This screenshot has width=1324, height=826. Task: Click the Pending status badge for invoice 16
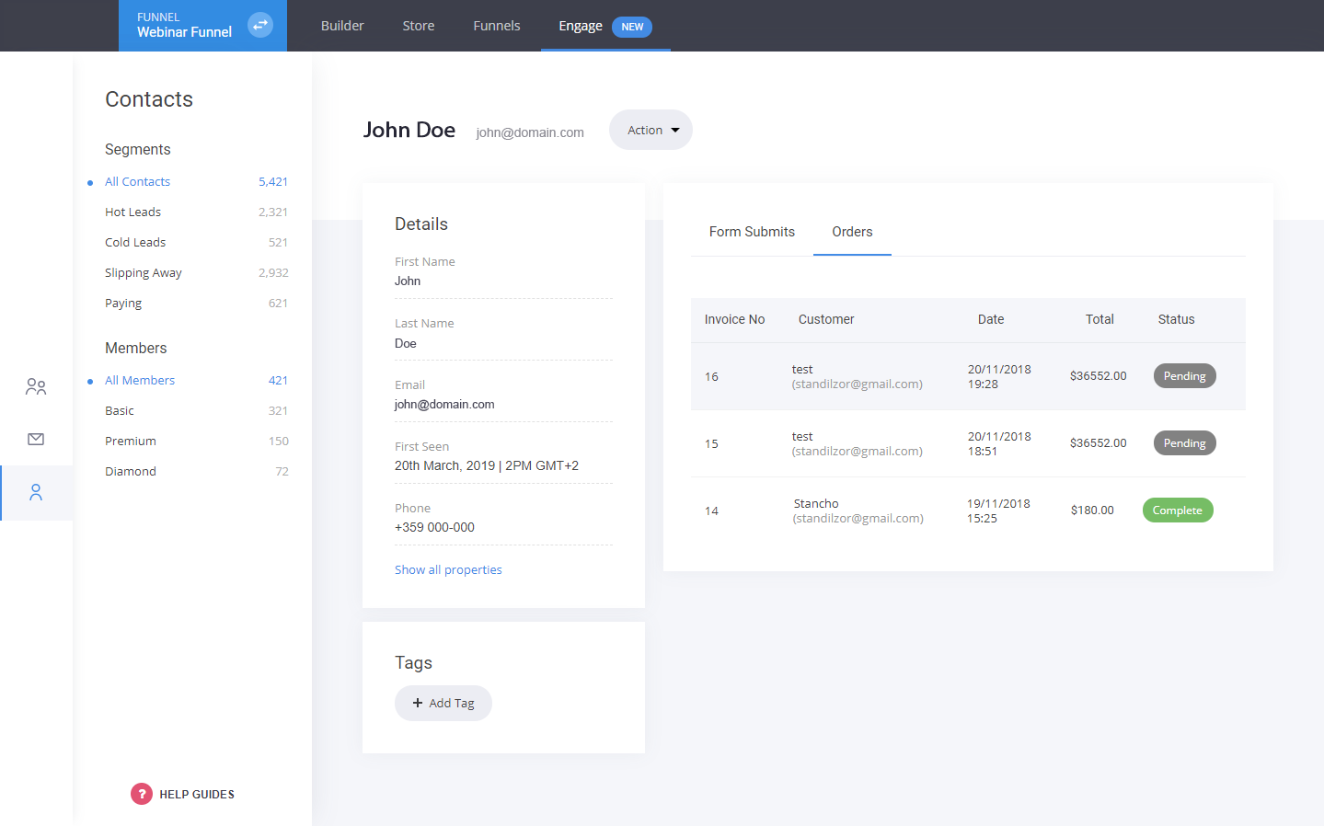coord(1184,376)
